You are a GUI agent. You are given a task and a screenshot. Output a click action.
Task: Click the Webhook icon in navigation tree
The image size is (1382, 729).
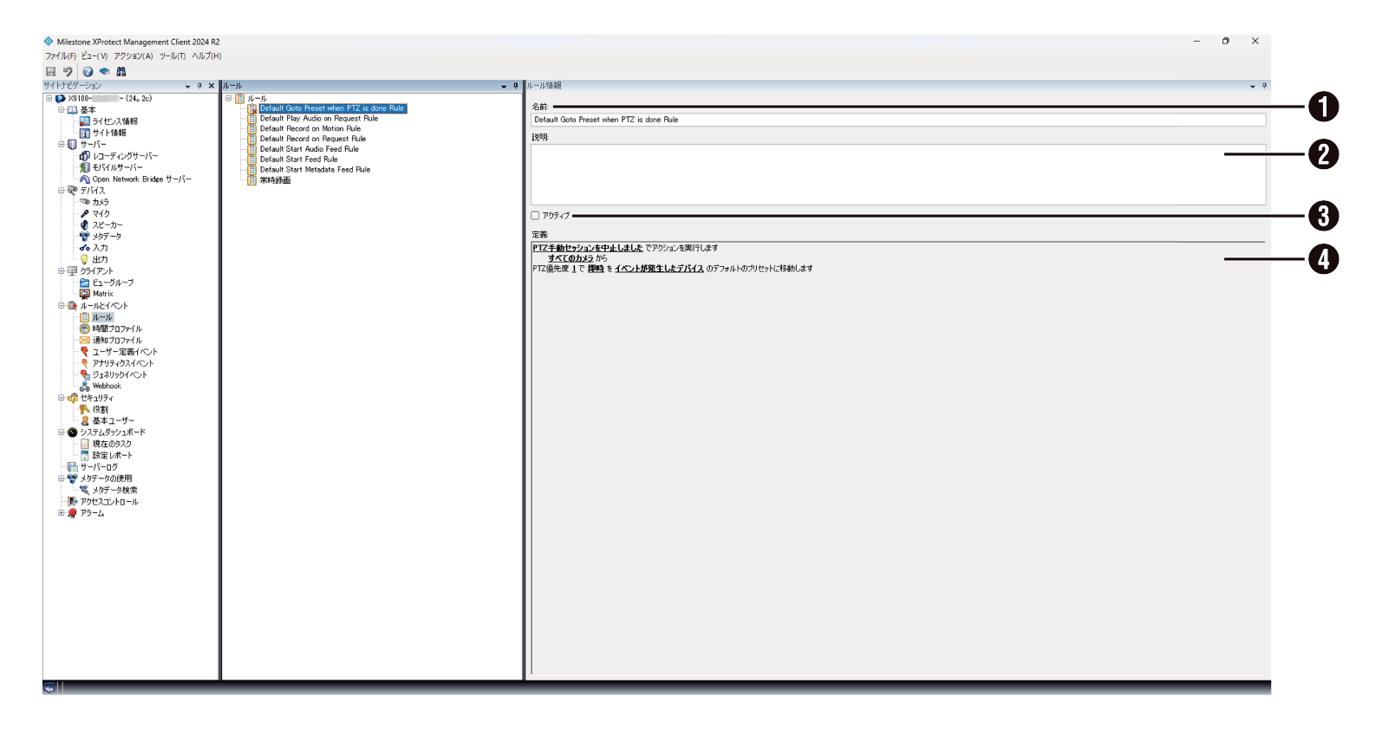tap(85, 387)
